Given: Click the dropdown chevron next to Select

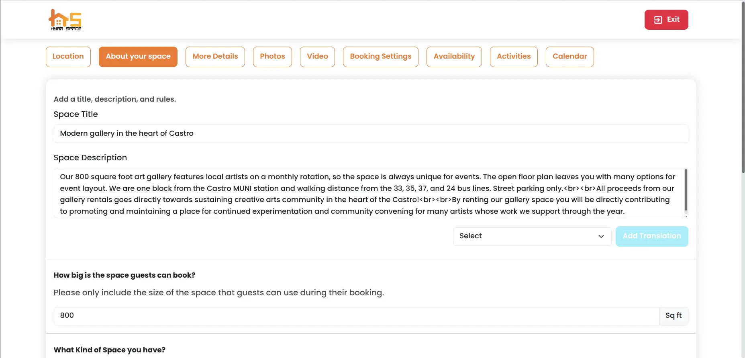Looking at the screenshot, I should pyautogui.click(x=601, y=237).
